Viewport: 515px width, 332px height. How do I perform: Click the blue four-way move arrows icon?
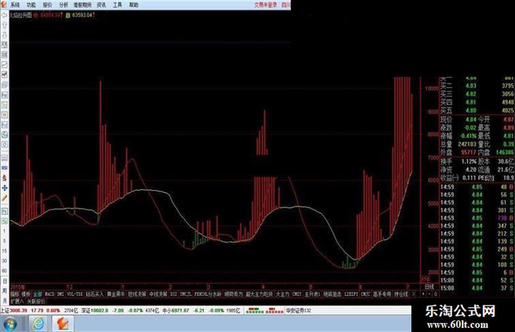(4, 188)
